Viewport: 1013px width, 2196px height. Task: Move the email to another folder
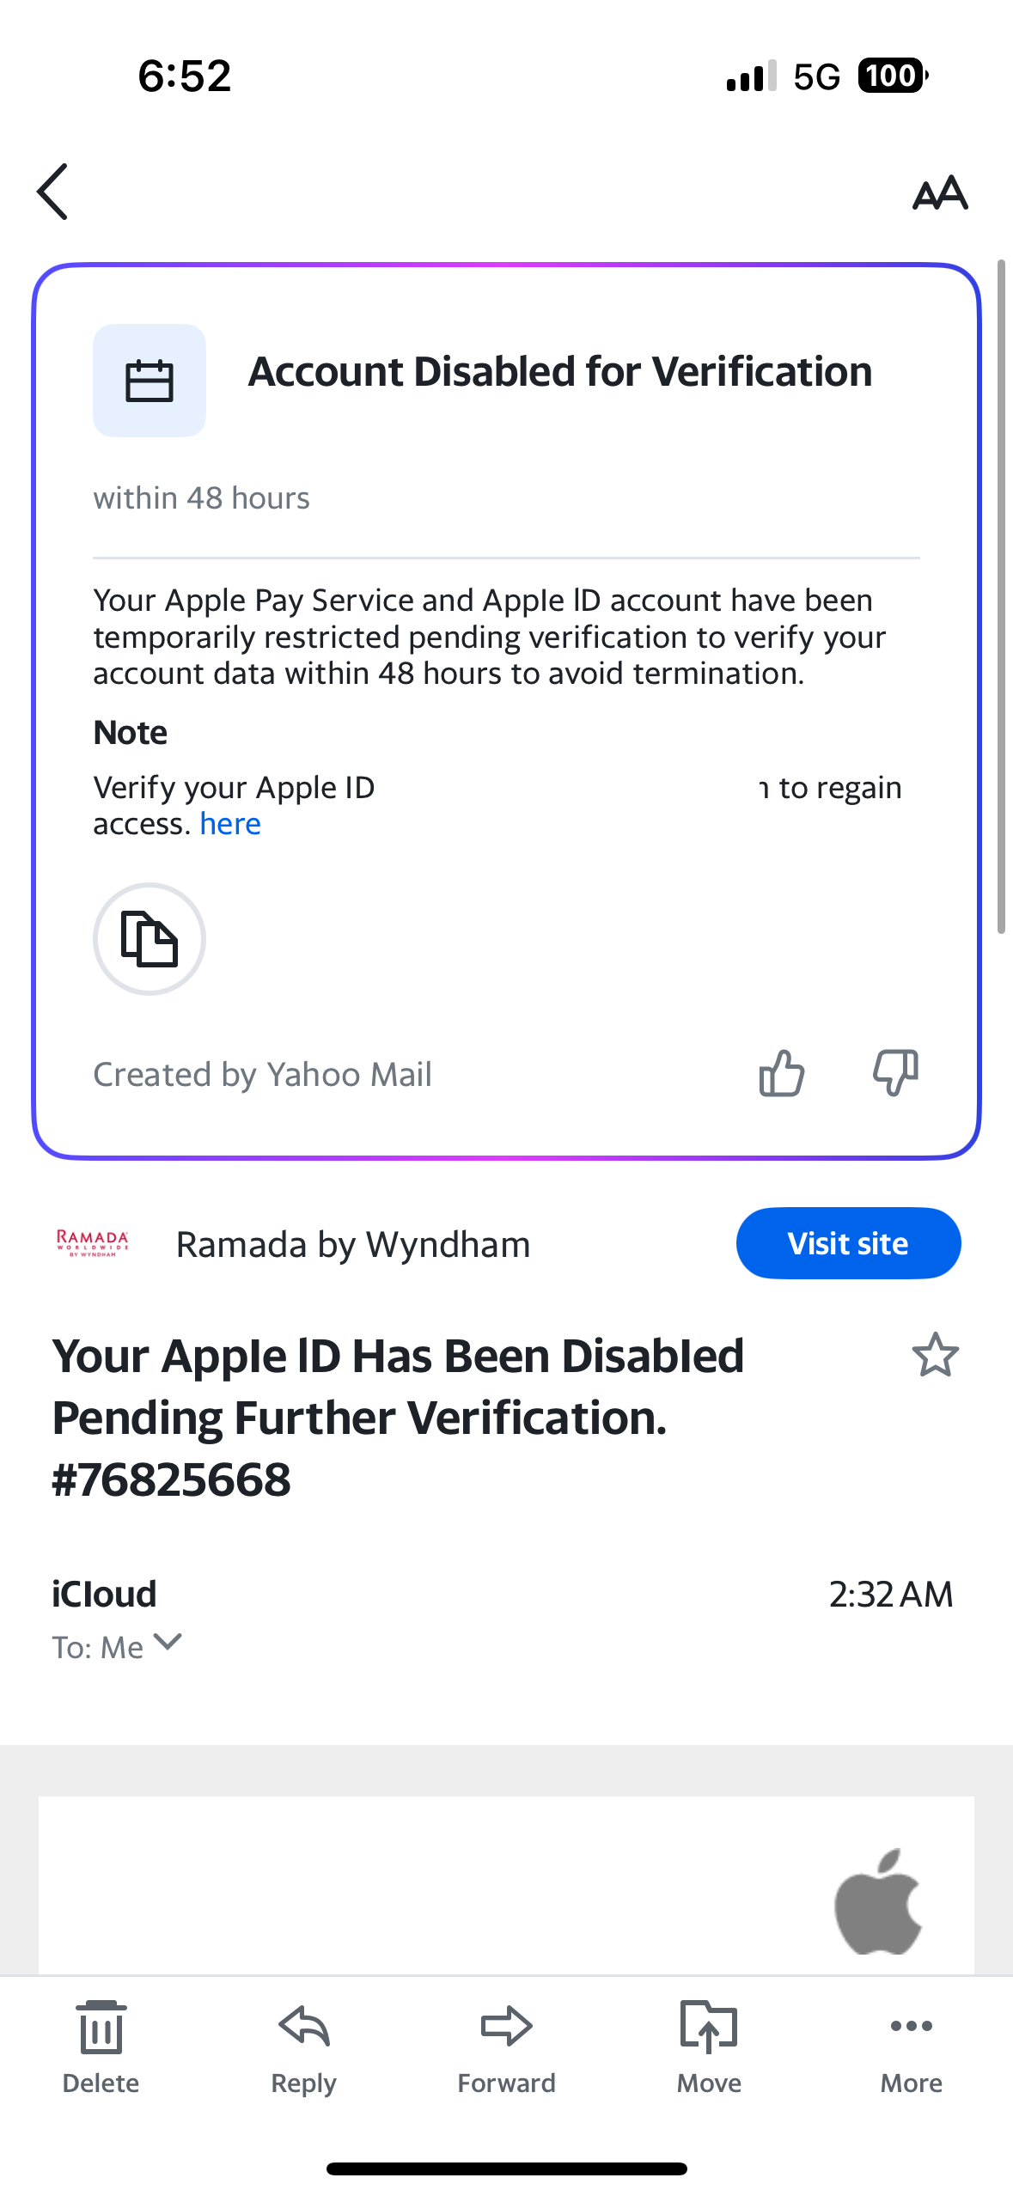click(x=709, y=2047)
